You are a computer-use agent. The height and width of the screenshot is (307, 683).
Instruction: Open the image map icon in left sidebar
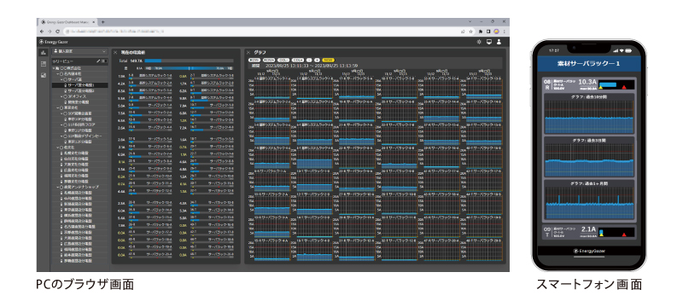point(44,75)
